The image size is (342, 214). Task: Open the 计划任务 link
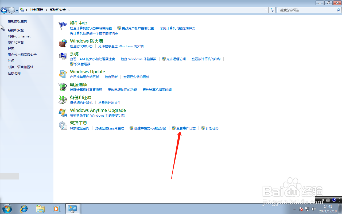(212, 128)
